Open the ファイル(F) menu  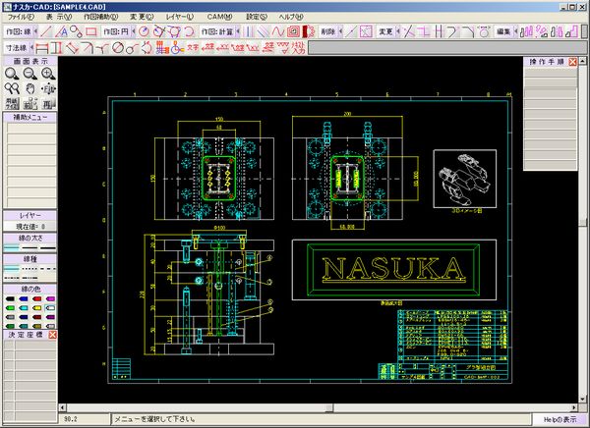tap(21, 17)
